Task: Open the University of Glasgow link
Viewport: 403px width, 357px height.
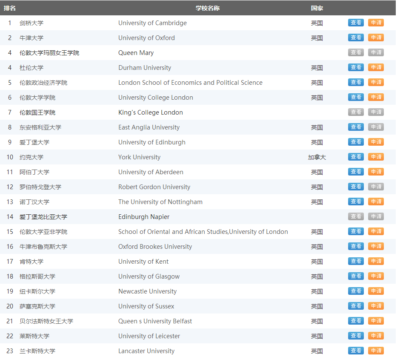Action: click(x=149, y=277)
